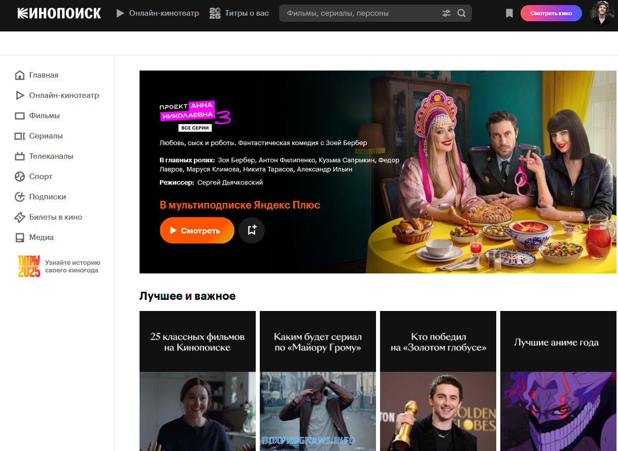The image size is (618, 451).
Task: Click the Kinopoisk logo in header
Action: coord(59,13)
